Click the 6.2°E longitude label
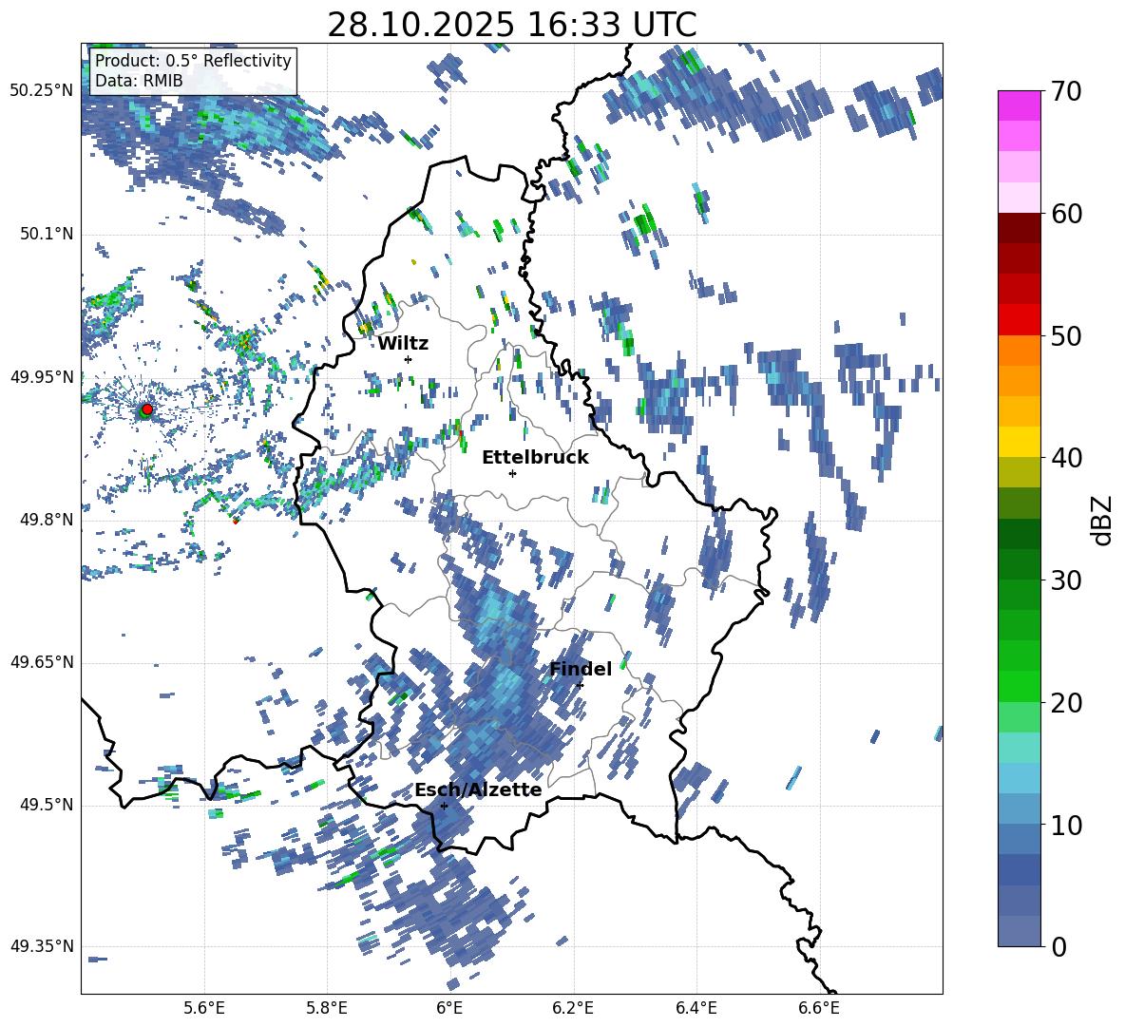Image resolution: width=1125 pixels, height=1027 pixels. pos(573,1008)
